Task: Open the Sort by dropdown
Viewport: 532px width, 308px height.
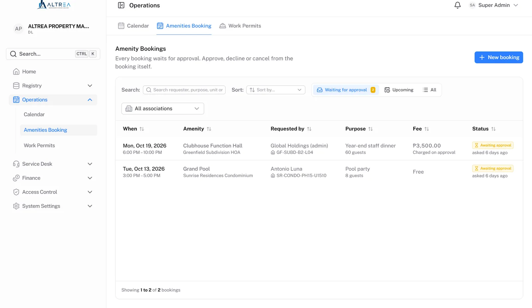Action: click(276, 90)
